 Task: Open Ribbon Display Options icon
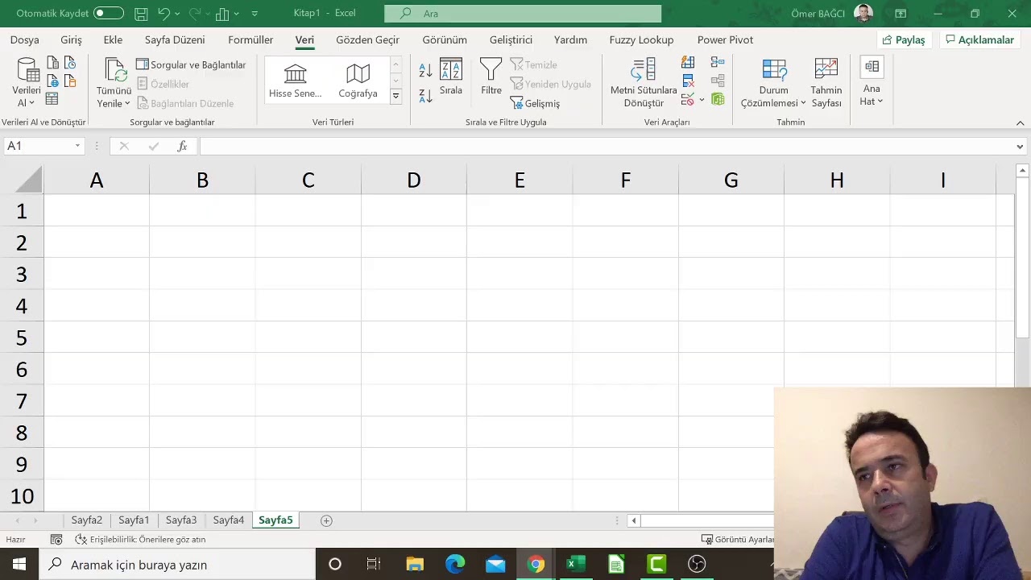coord(901,14)
